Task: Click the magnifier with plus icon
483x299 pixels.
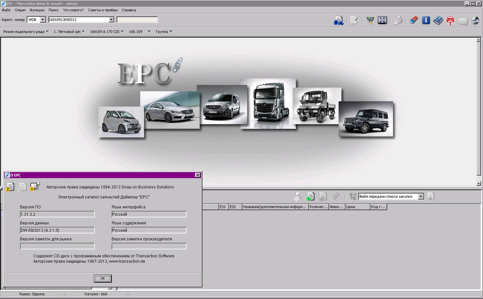Action: 298,196
